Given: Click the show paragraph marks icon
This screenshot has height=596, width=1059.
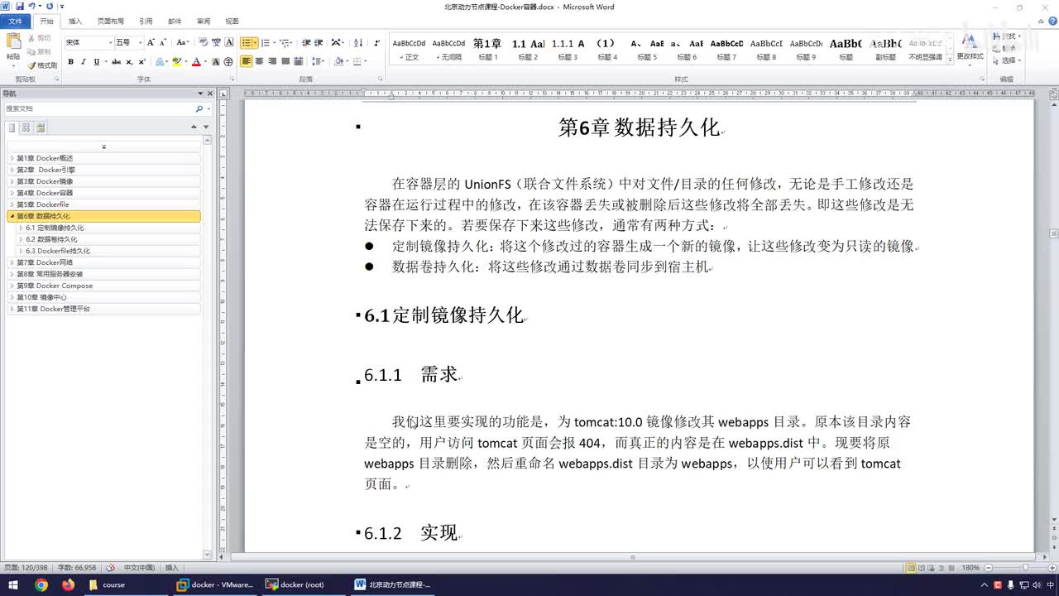Looking at the screenshot, I should coord(377,42).
